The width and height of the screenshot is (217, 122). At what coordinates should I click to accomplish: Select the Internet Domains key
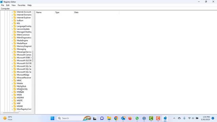[24, 15]
